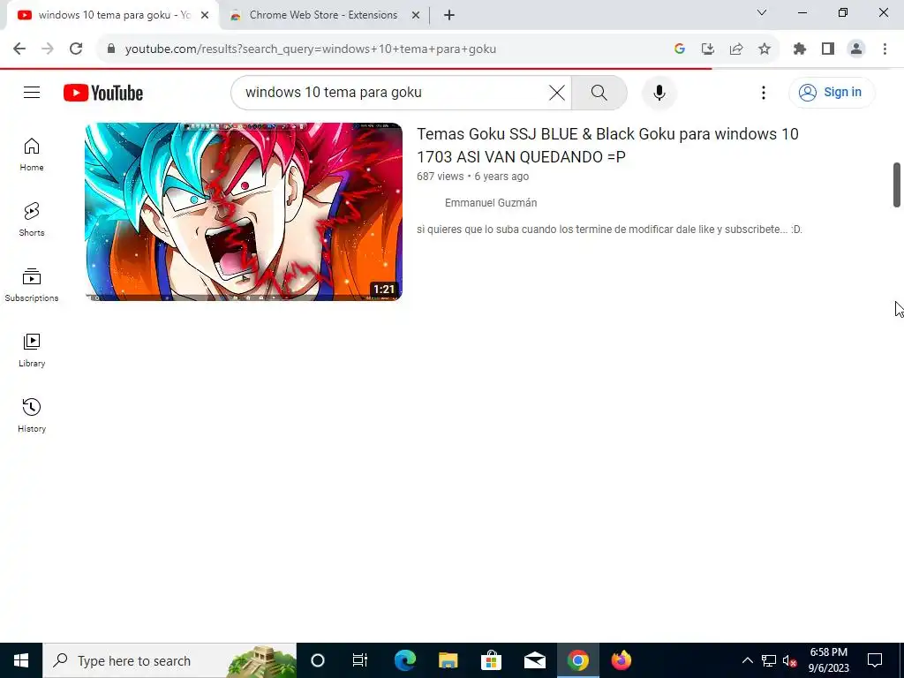Open Subscriptions in the sidebar
The height and width of the screenshot is (678, 904).
point(32,285)
